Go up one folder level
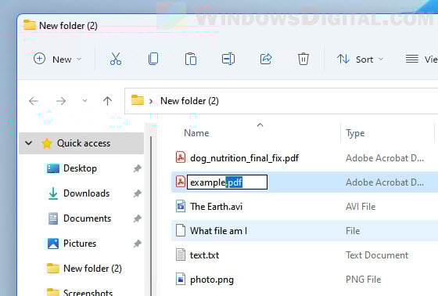Viewport: 438px width, 296px height. [x=107, y=101]
